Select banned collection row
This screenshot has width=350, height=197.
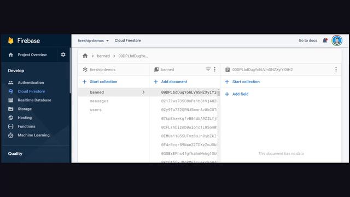[x=113, y=92]
